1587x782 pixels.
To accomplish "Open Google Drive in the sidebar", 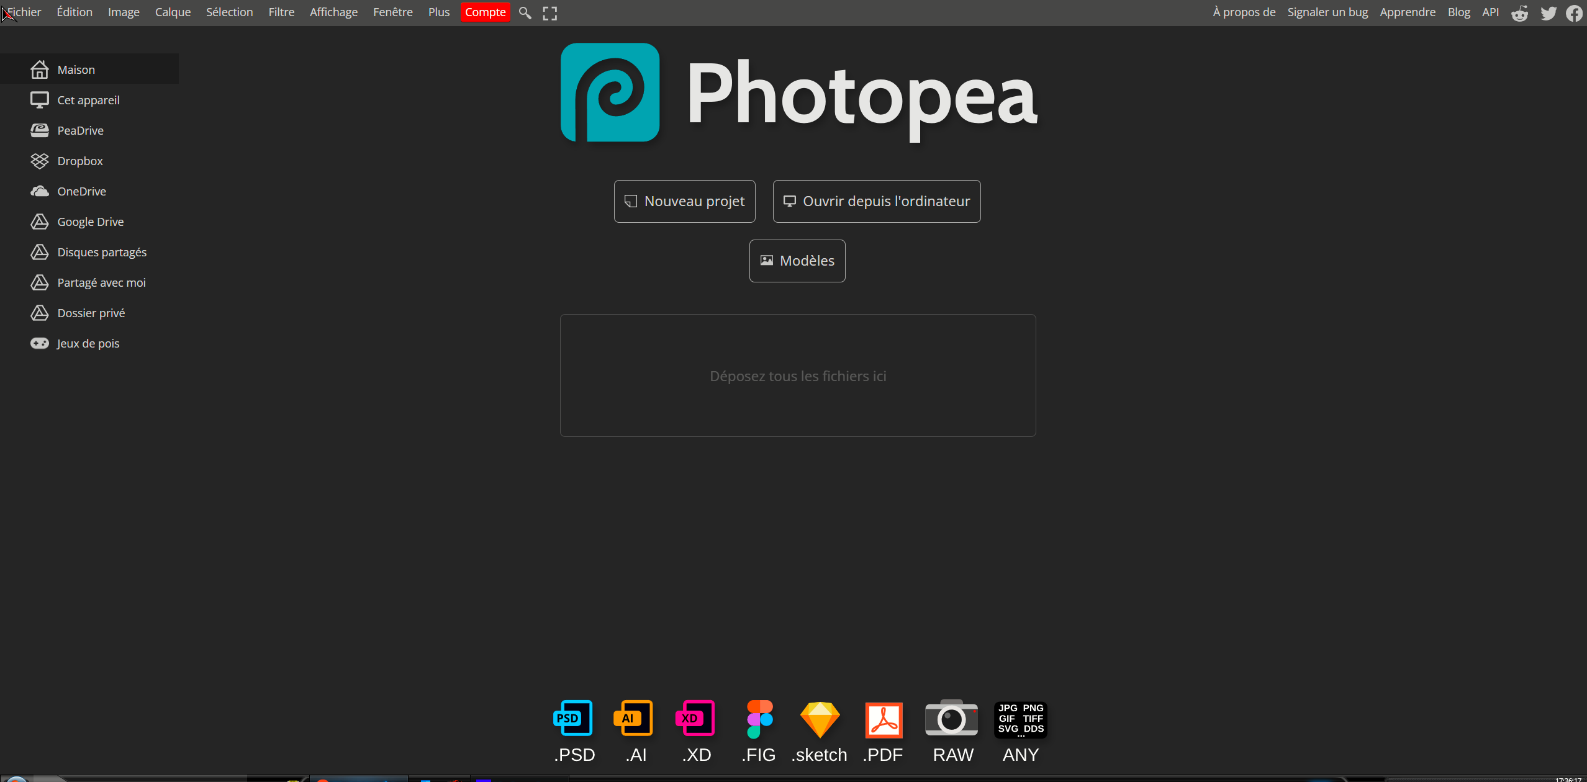I will point(91,221).
